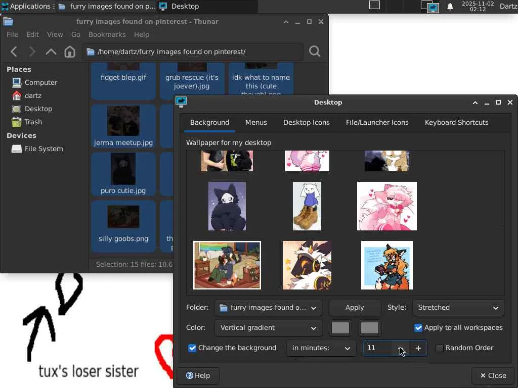Open Thunar Bookmarks menu
The image size is (518, 388).
tap(107, 34)
